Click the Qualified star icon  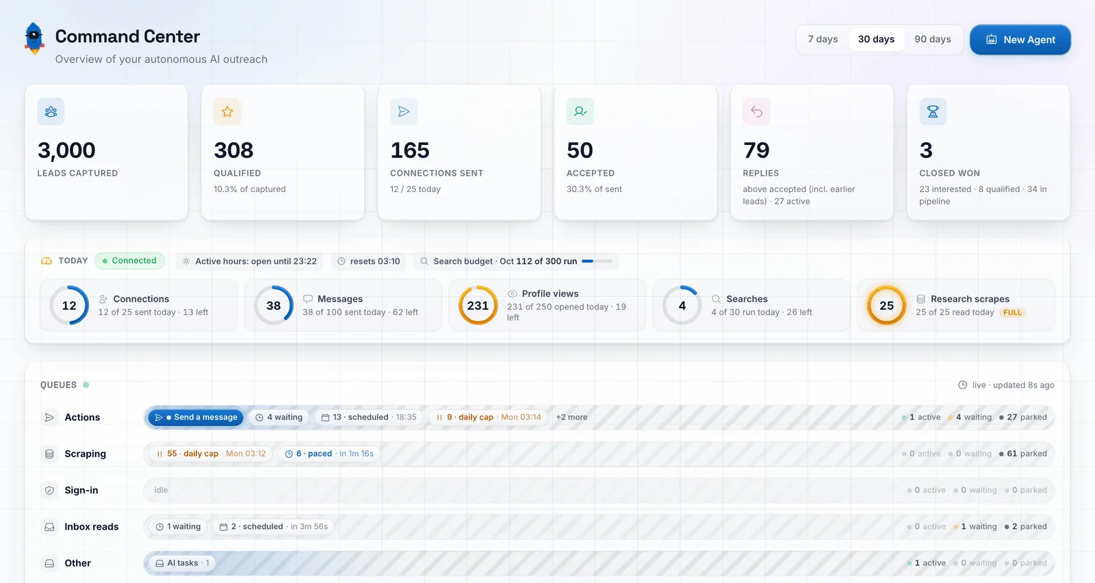click(227, 111)
